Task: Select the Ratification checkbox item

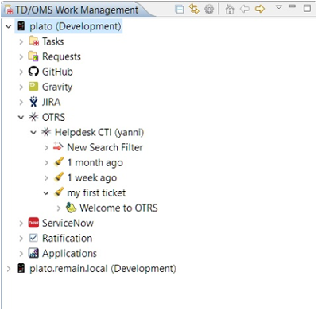Action: (67, 238)
